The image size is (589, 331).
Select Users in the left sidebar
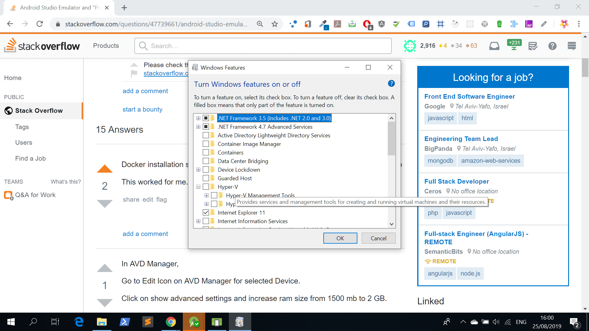coord(24,143)
